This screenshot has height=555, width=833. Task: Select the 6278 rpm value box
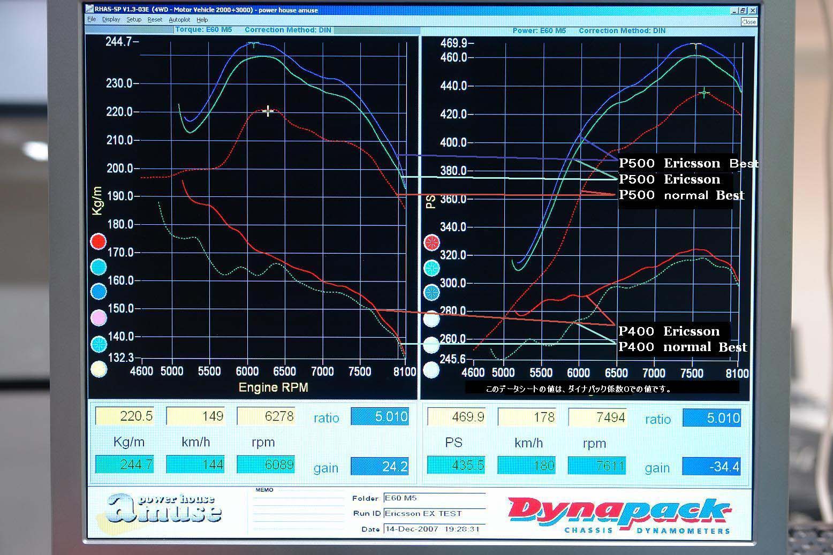coord(266,416)
